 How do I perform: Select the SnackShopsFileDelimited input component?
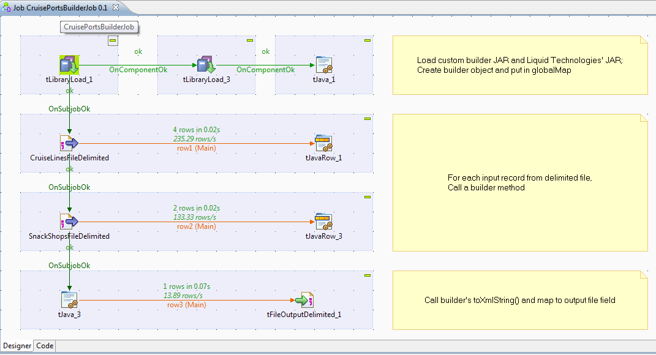[x=69, y=220]
